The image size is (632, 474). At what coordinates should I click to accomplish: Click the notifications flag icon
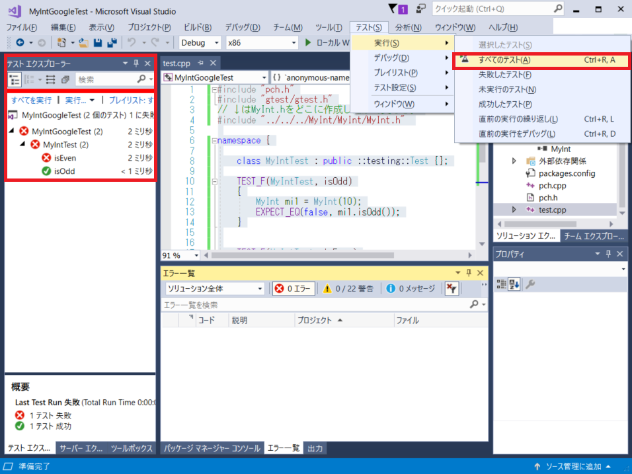pos(393,9)
